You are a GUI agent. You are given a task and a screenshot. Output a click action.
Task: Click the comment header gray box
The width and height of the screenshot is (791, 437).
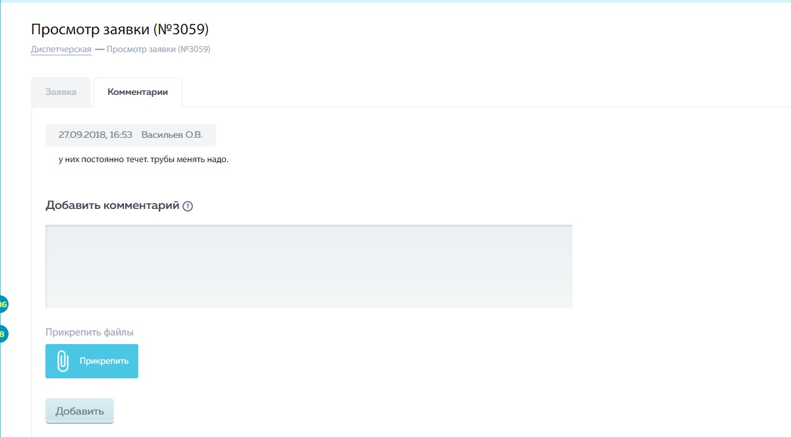pyautogui.click(x=130, y=134)
